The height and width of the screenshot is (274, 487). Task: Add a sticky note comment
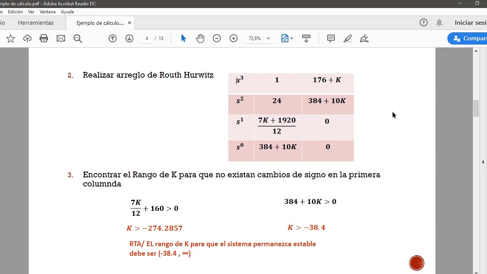click(x=331, y=38)
